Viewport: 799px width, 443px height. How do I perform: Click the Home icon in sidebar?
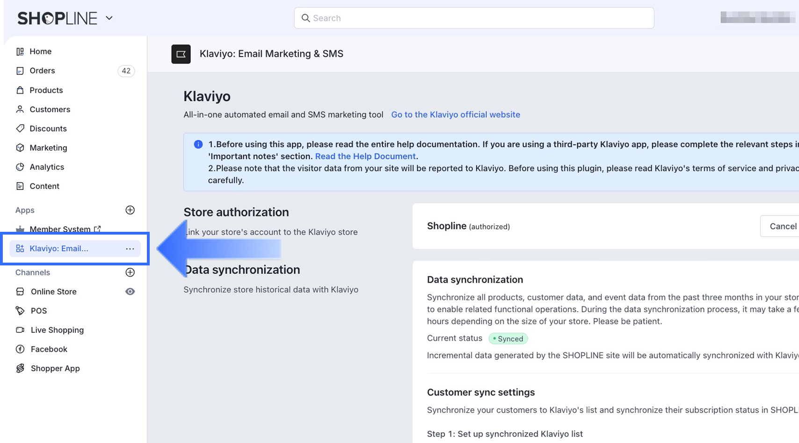(x=20, y=51)
